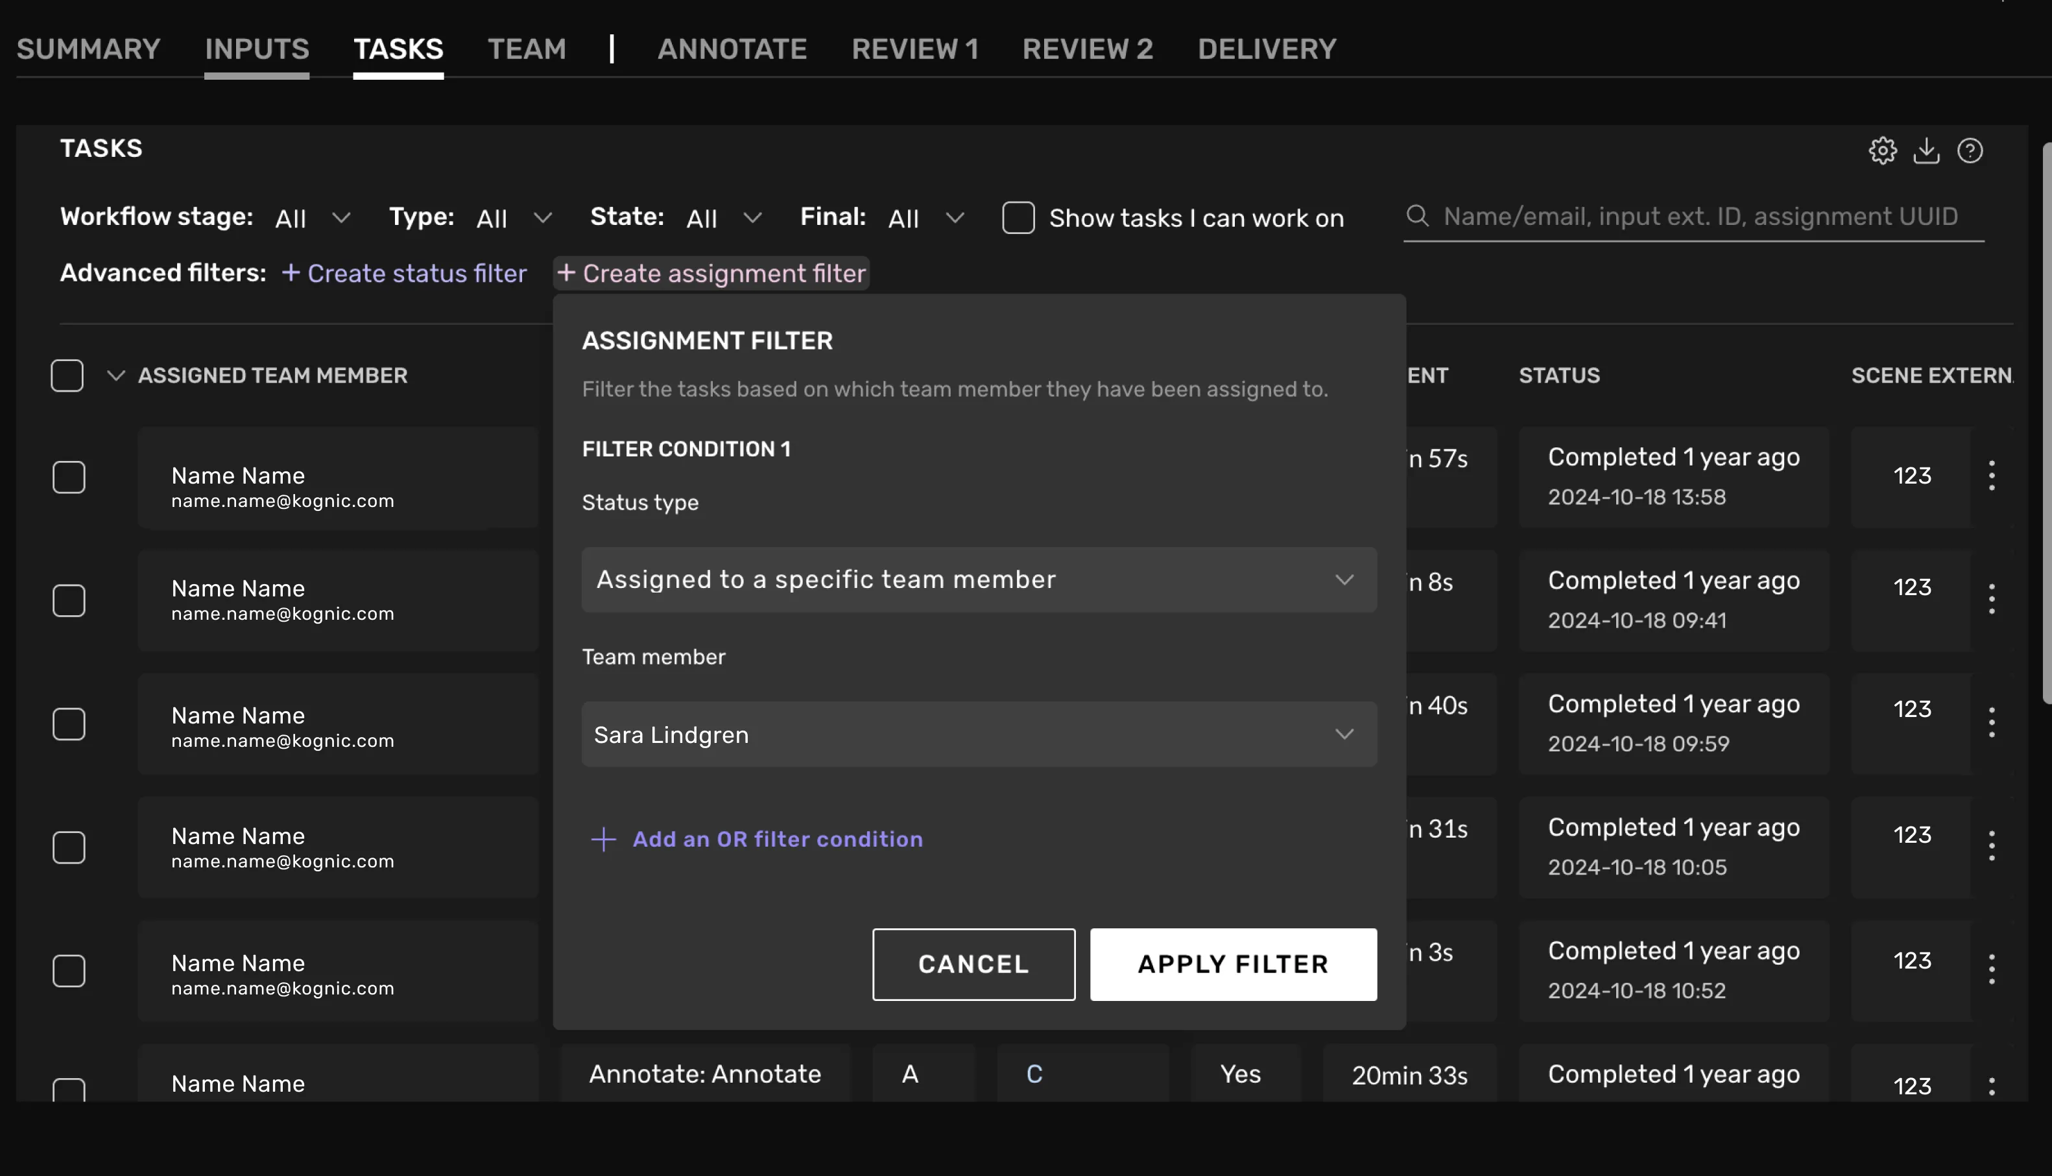Open the tasks settings gear icon

(1882, 150)
